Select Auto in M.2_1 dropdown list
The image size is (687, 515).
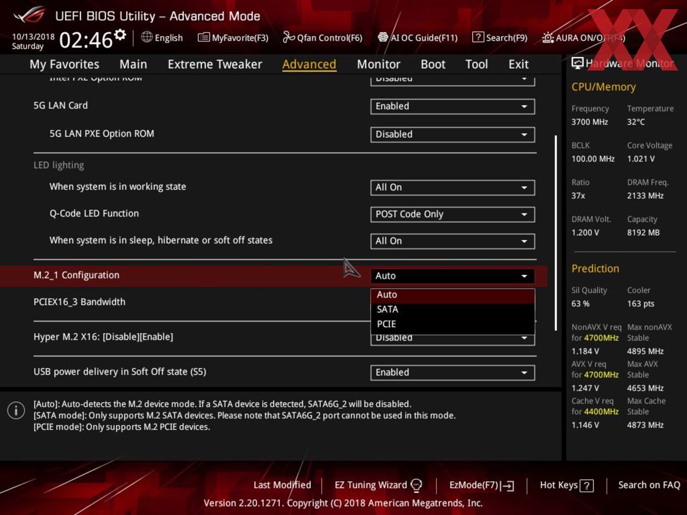(453, 295)
